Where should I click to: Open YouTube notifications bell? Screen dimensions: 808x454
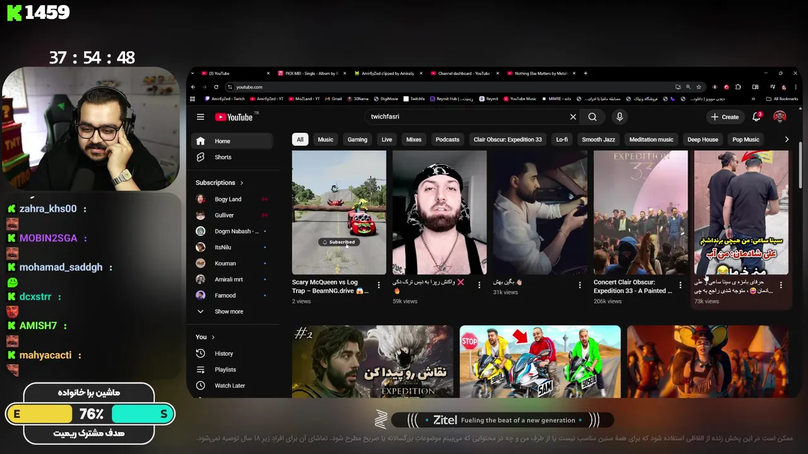[756, 117]
